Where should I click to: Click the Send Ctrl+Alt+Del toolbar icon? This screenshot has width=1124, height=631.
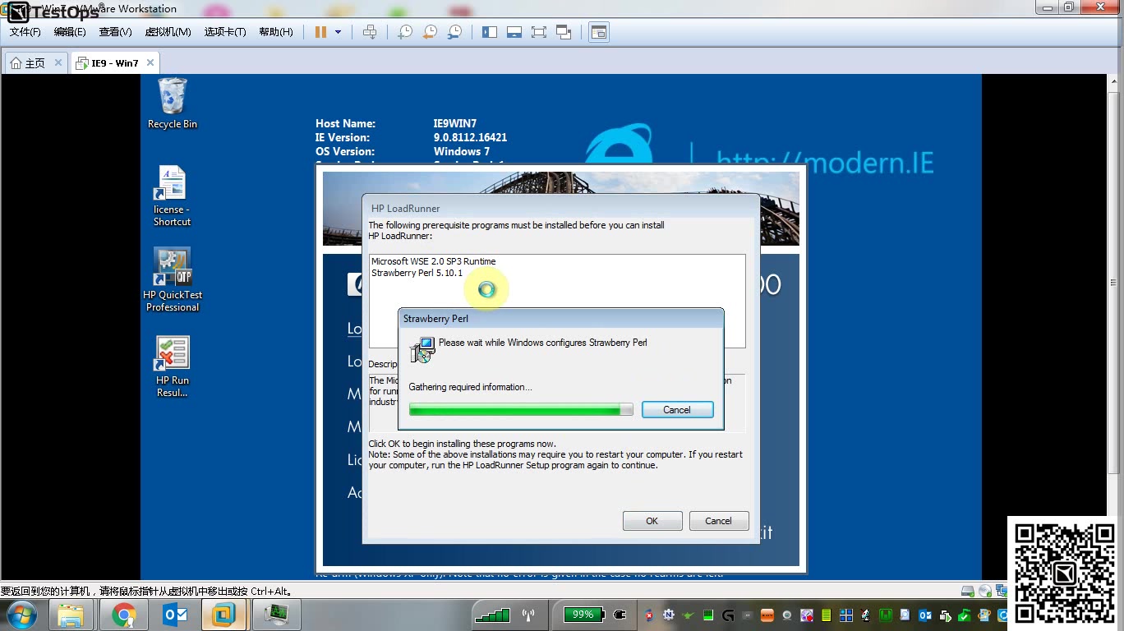(x=370, y=32)
